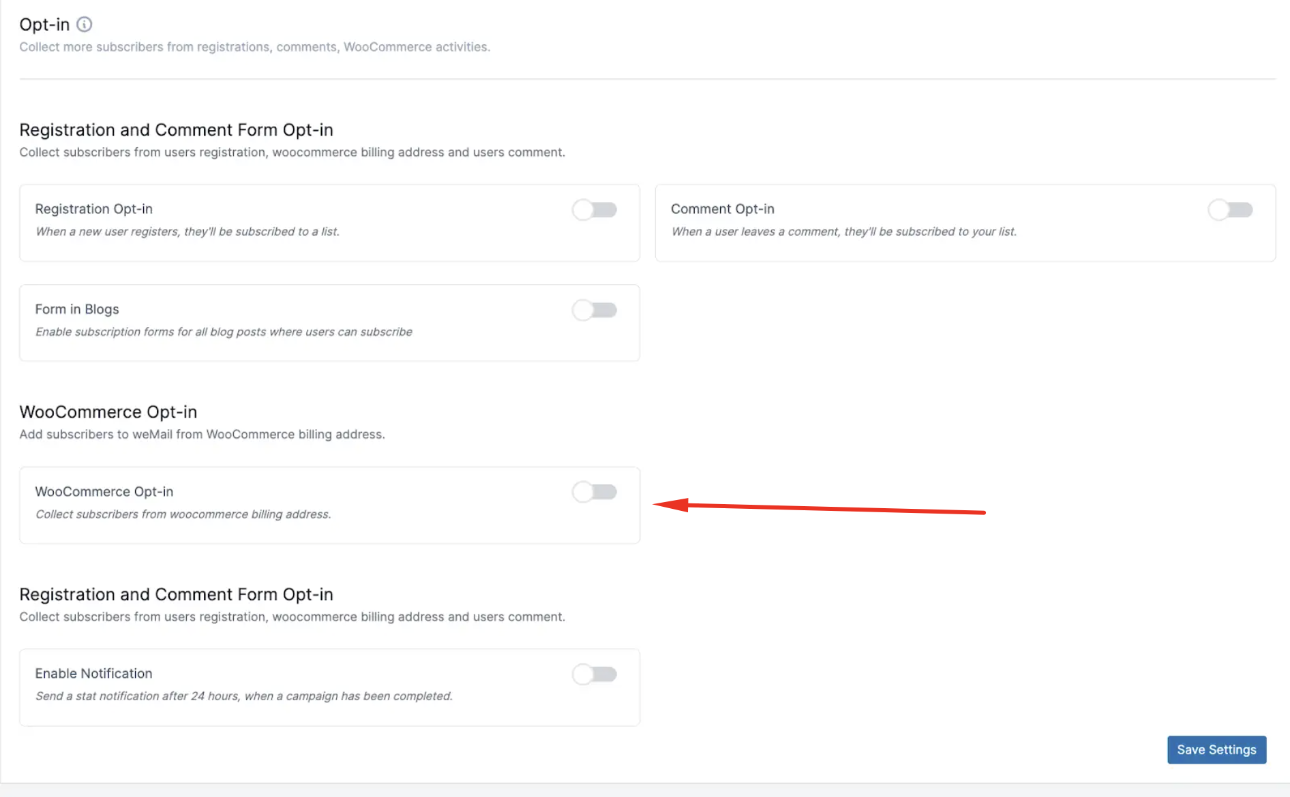Click the Save Settings button
The image size is (1290, 797).
pyautogui.click(x=1216, y=749)
